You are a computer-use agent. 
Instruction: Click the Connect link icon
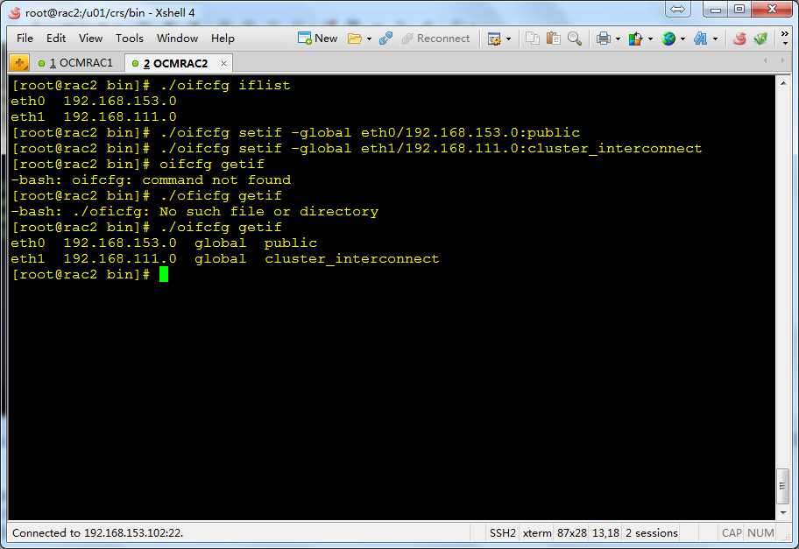(x=385, y=39)
